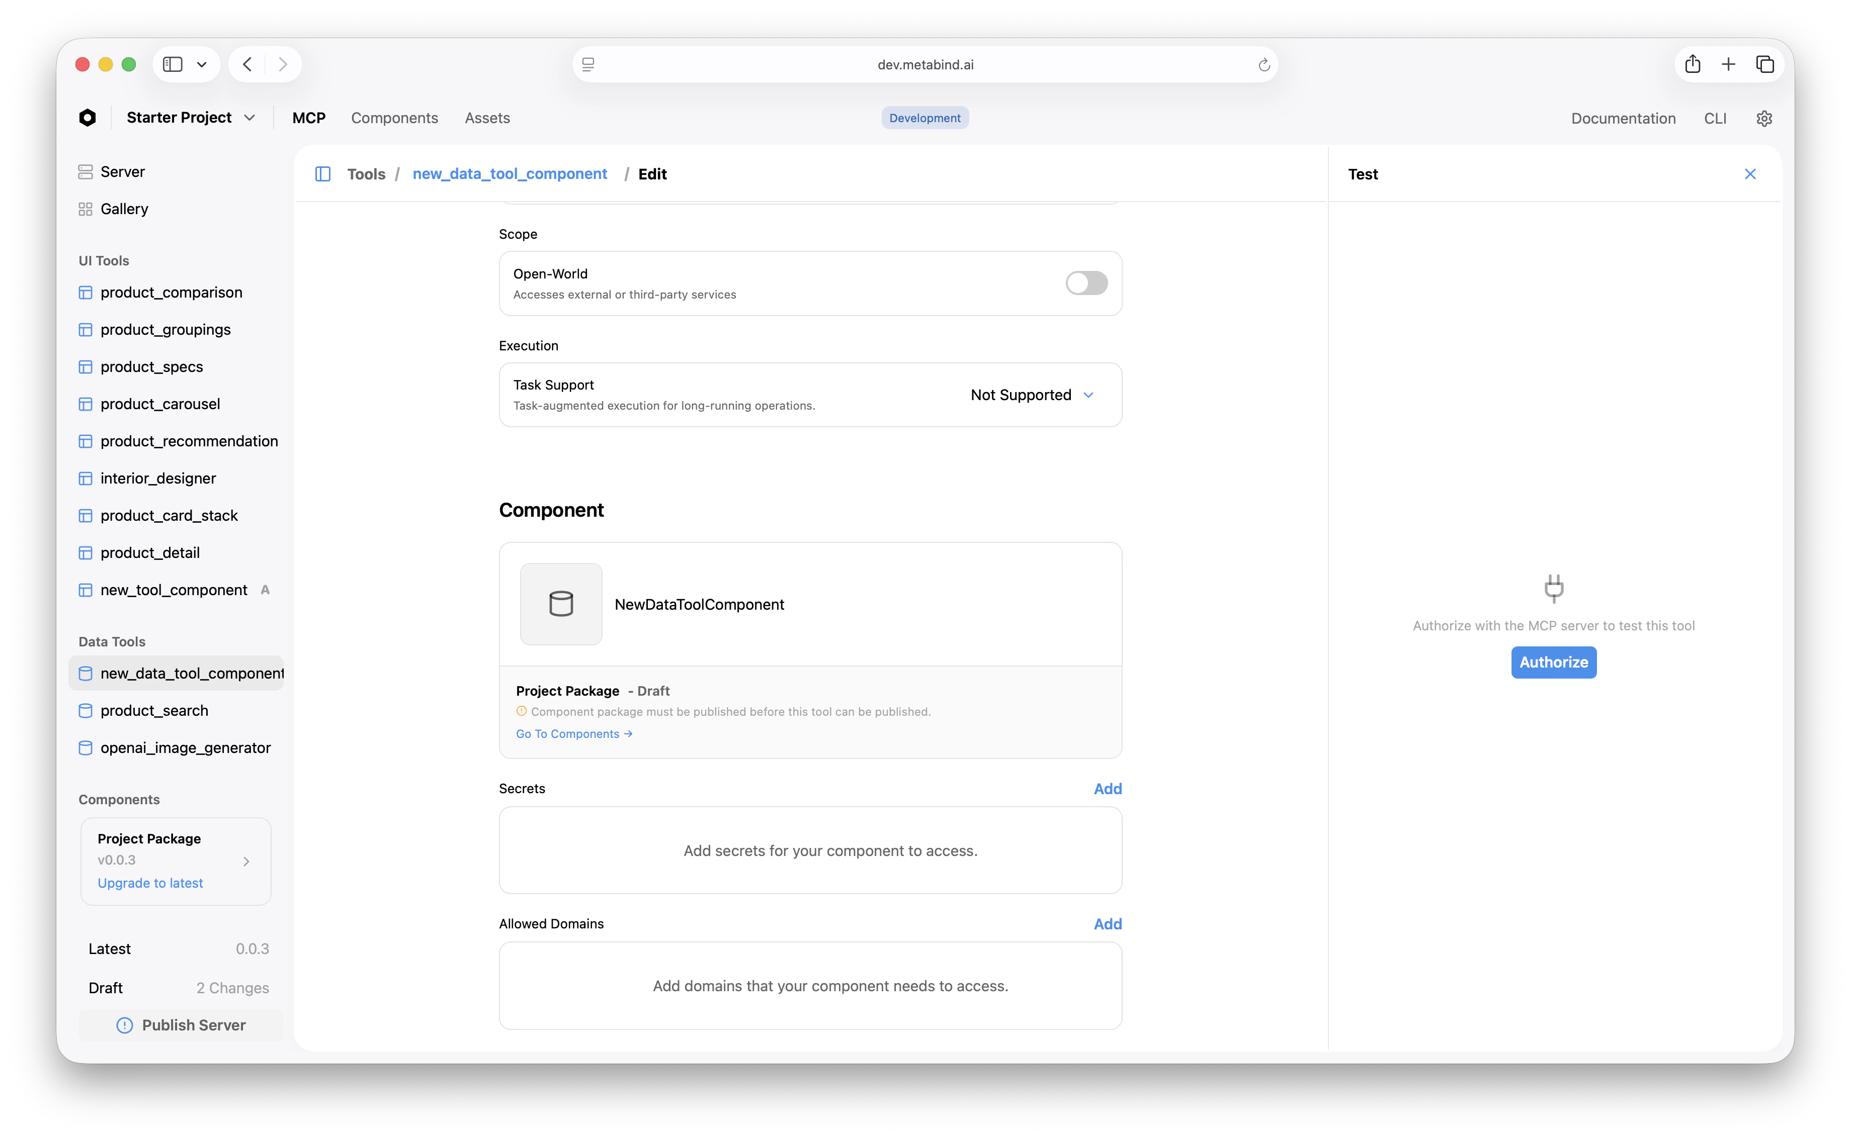Click the product_recommendation tool icon
Viewport: 1851px width, 1138px height.
click(85, 441)
